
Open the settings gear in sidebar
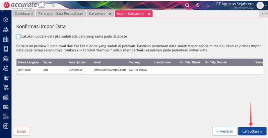tap(6, 20)
